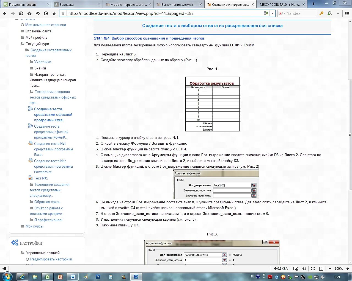Image resolution: width=352 pixels, height=281 pixels.
Task: Click the 100% zoom level indicator
Action: (339, 269)
